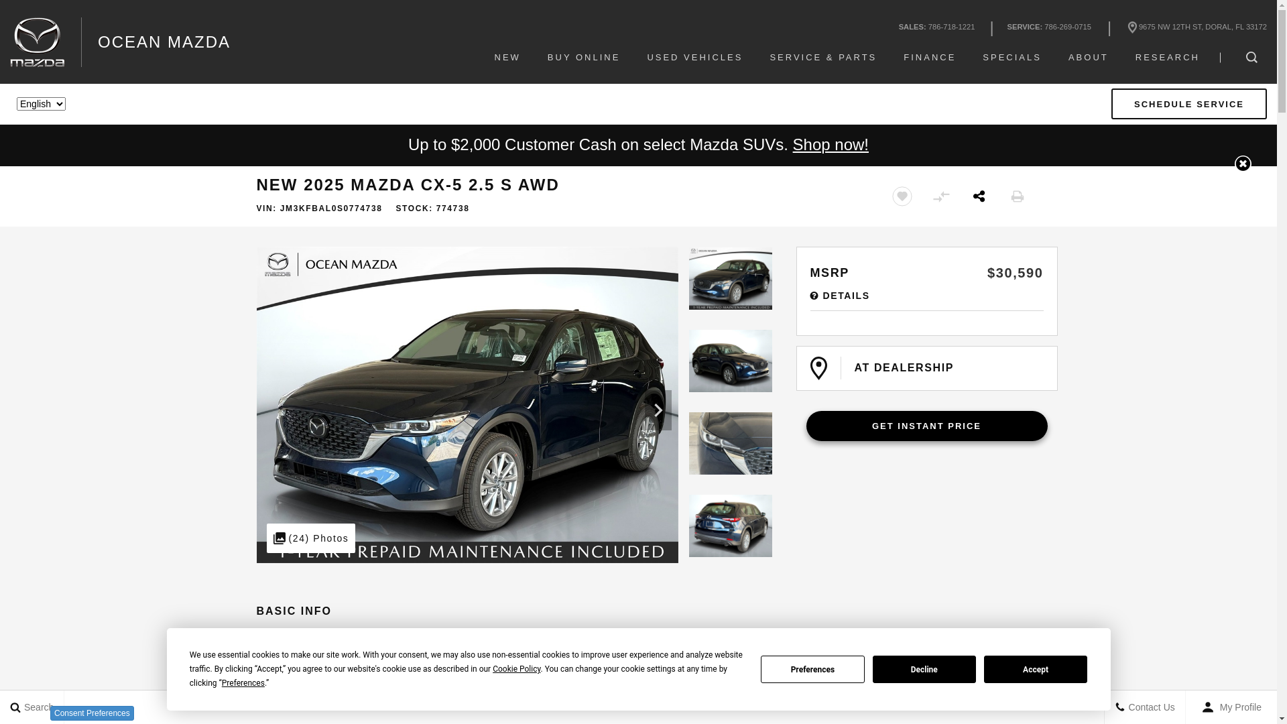Call the sales number 786-718-1221
This screenshot has height=724, width=1287.
(x=951, y=27)
